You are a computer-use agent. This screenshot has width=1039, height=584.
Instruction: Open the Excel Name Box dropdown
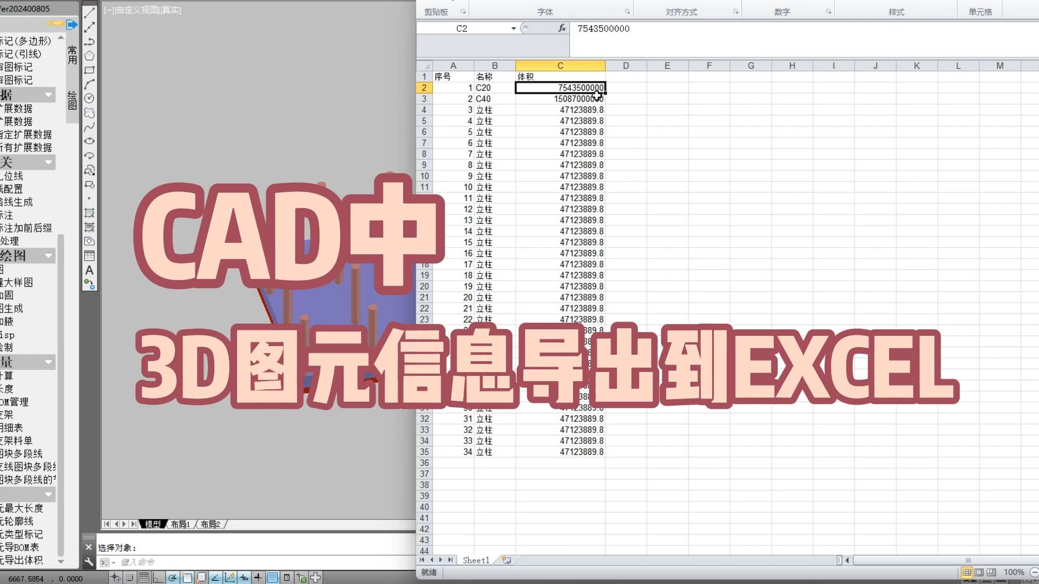pyautogui.click(x=512, y=28)
